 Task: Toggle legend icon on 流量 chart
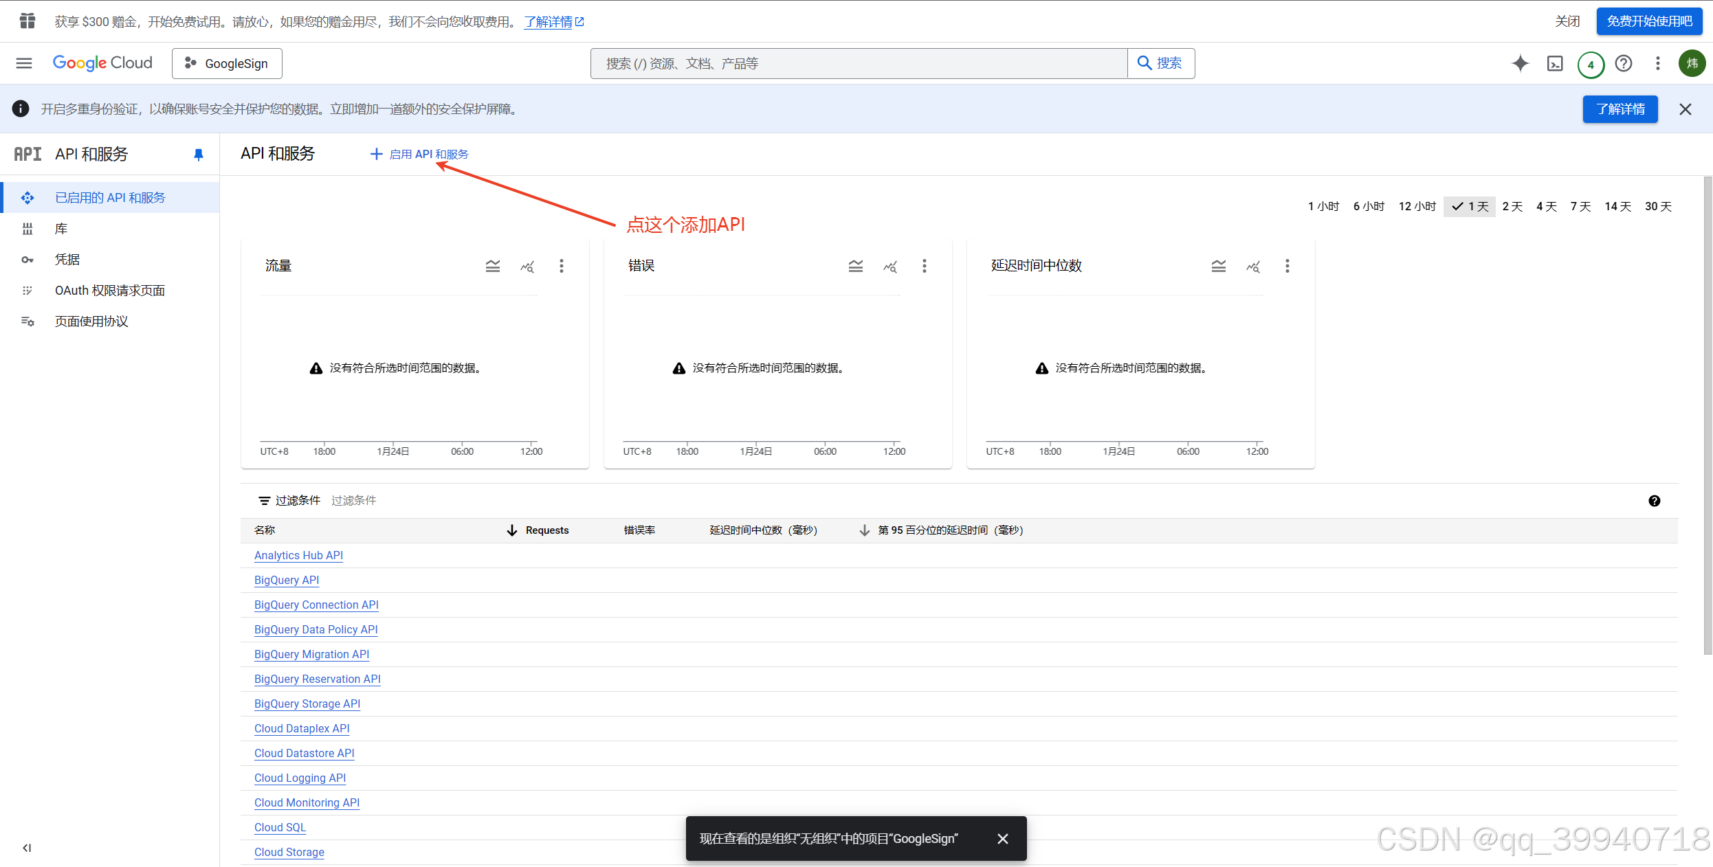coord(492,266)
